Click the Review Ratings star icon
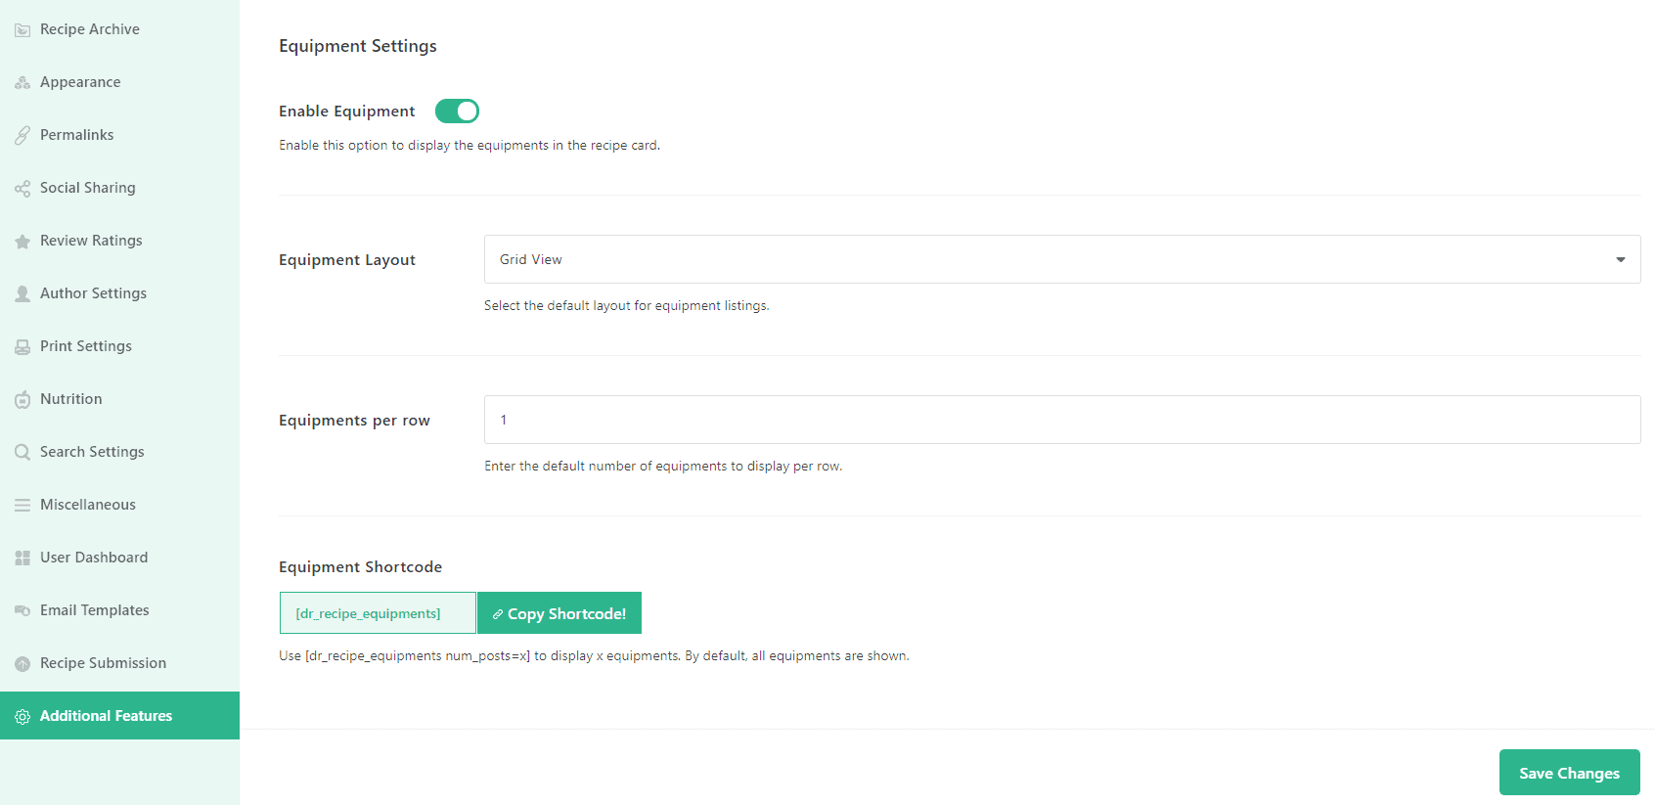Viewport: 1655px width, 805px height. pyautogui.click(x=22, y=242)
